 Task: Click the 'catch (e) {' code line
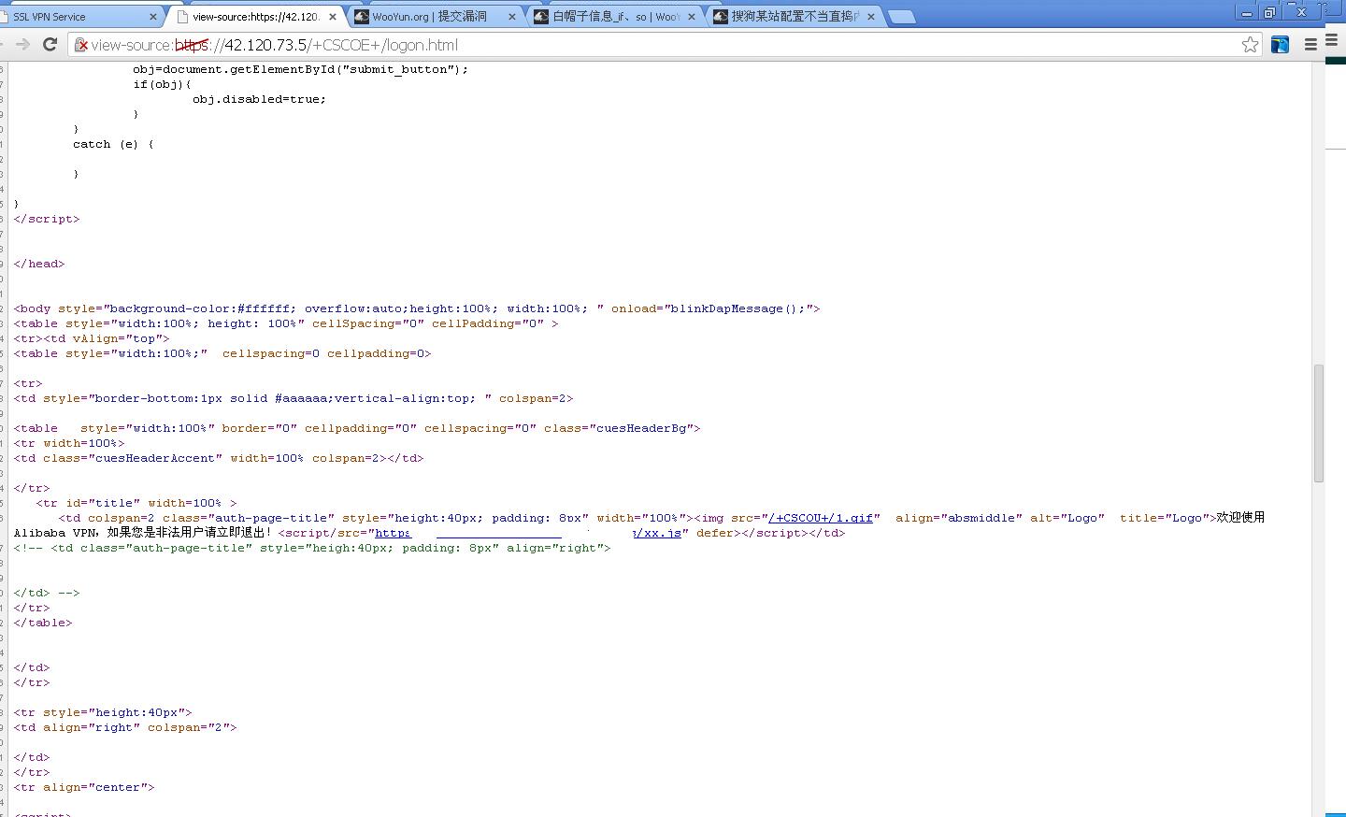[x=114, y=144]
